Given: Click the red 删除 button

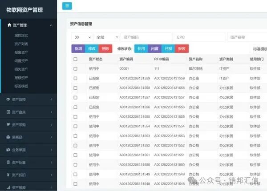Looking at the screenshot, I should point(105,48).
